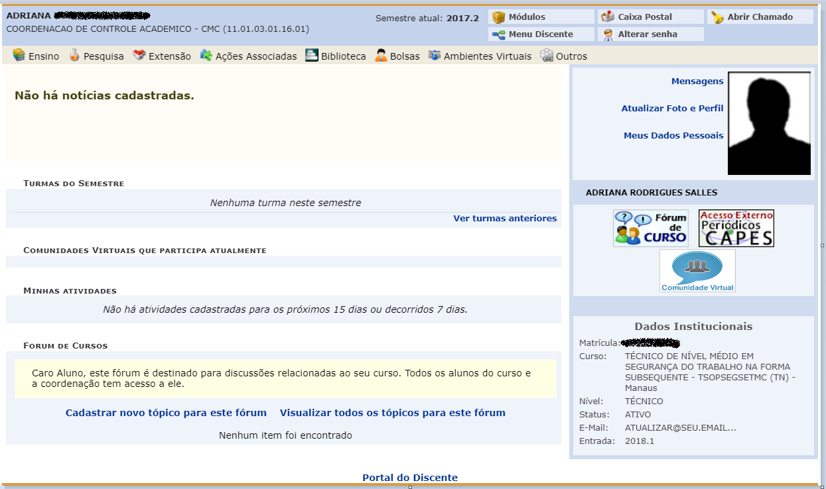Expand the Biblioteca menu
Image resolution: width=826 pixels, height=489 pixels.
336,56
